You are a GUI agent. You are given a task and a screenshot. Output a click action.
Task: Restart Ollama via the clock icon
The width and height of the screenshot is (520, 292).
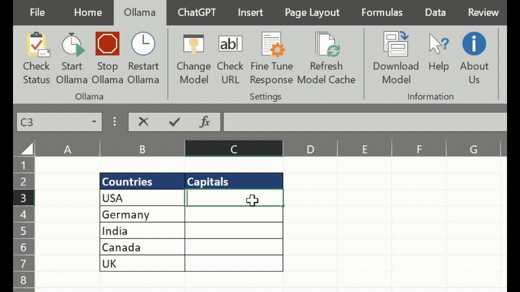143,45
